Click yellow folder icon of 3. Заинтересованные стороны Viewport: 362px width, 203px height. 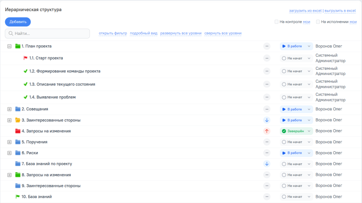[18, 120]
